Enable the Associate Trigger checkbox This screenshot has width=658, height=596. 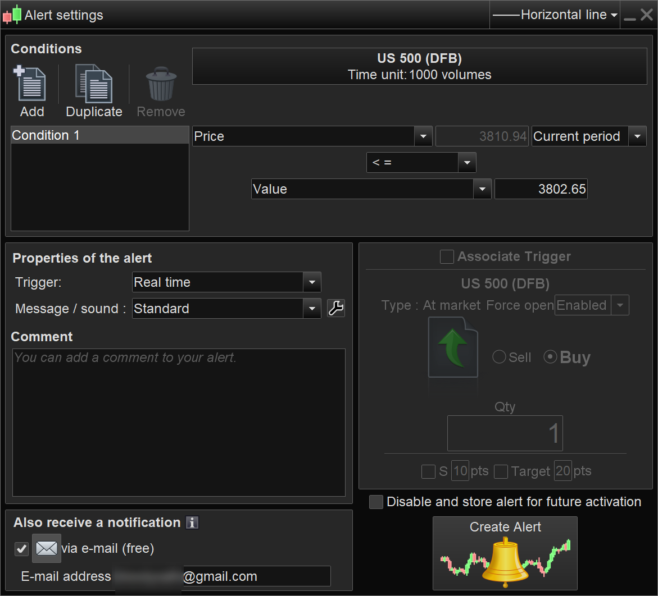click(x=447, y=256)
